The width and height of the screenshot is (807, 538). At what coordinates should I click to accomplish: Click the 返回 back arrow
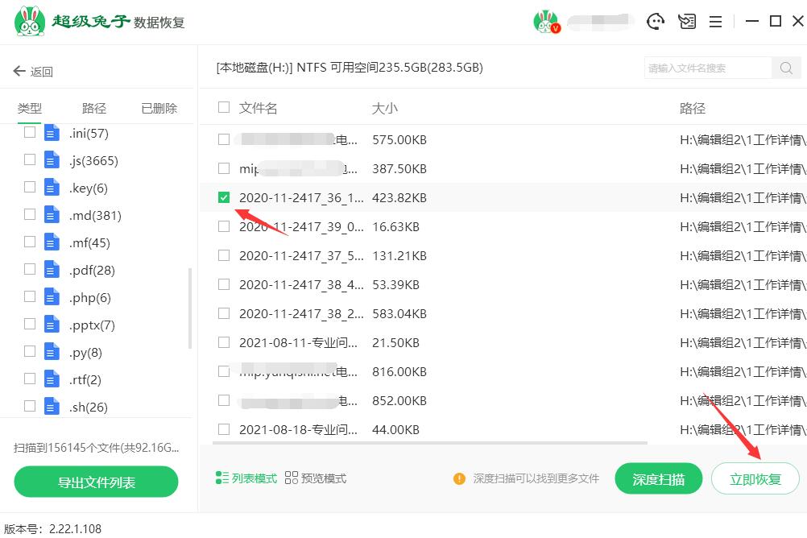point(19,70)
